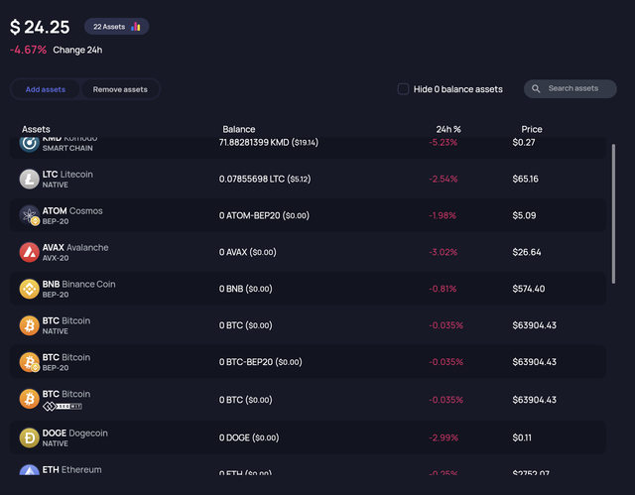Click 0 ATOM-BEP20 ($0.00) balance
Viewport: 635px width, 495px height.
point(264,215)
